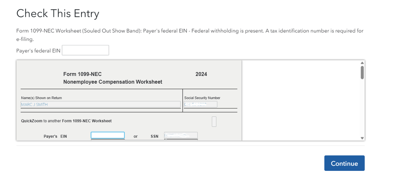Click the Continue button
Viewport: 395px width, 176px height.
(x=344, y=163)
